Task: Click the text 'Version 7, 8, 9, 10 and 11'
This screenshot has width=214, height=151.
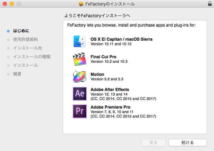Action: click(112, 112)
